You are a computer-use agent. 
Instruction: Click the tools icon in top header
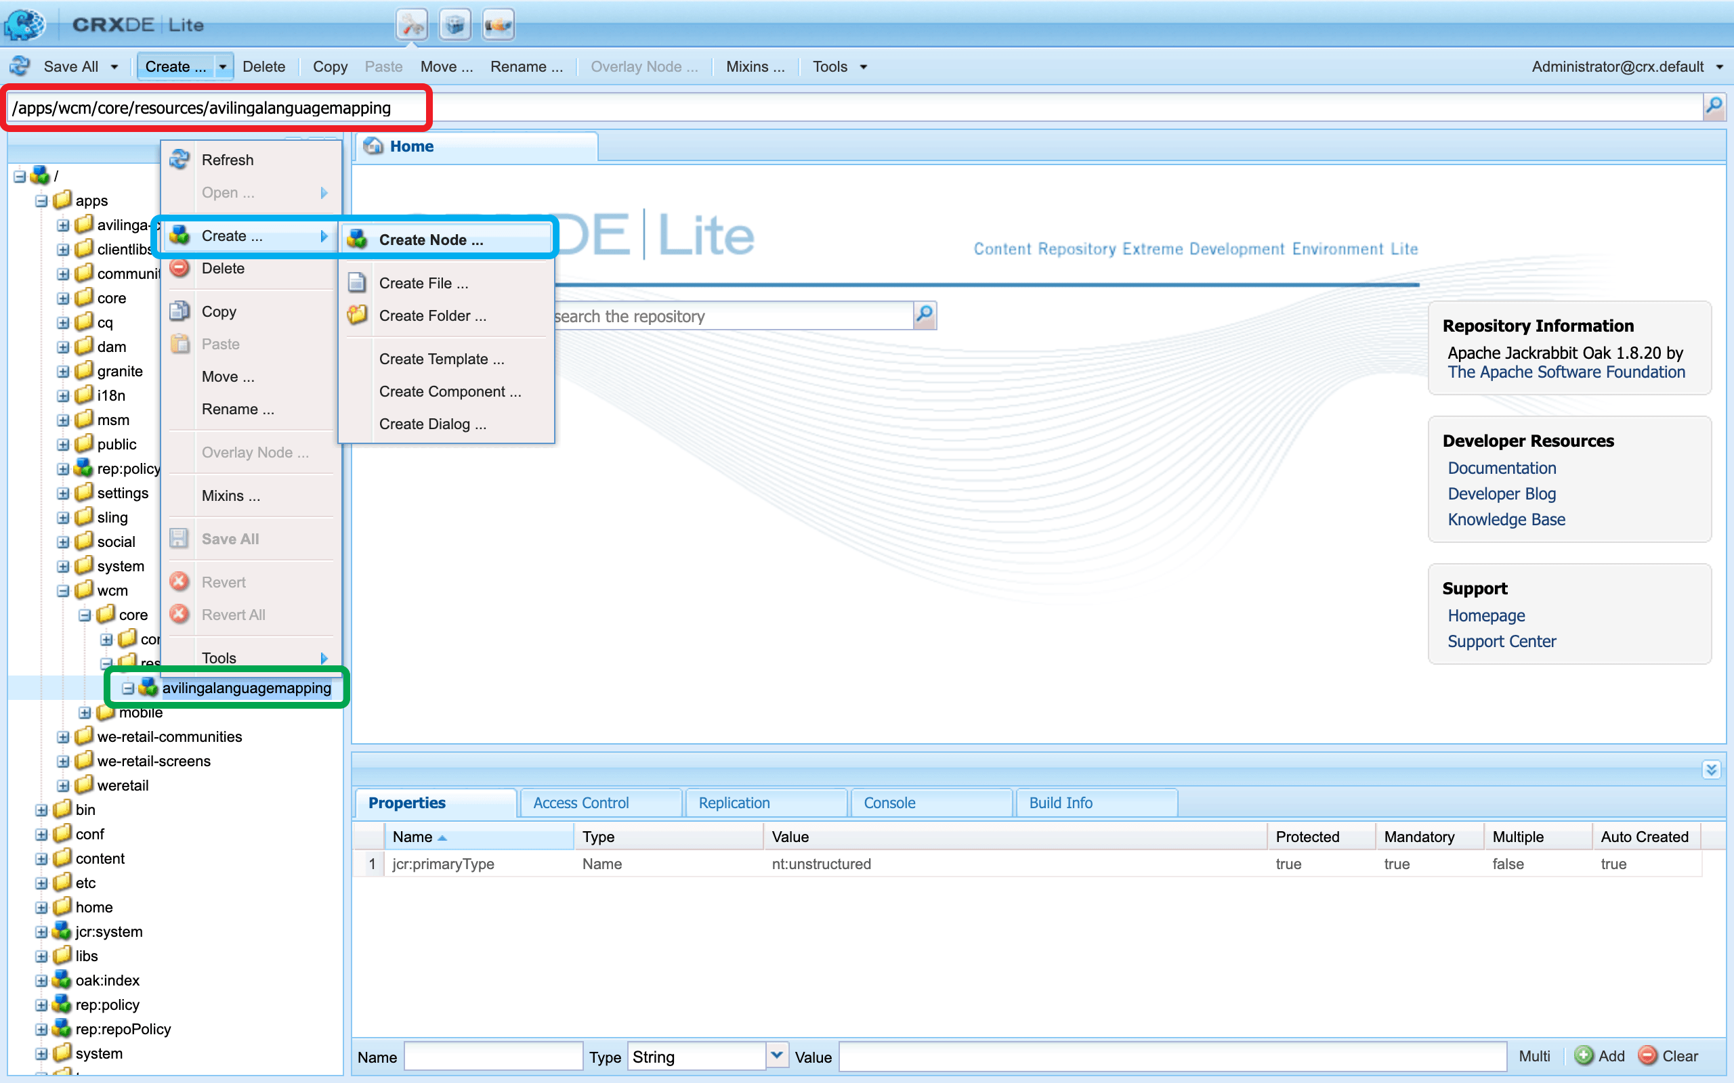[x=411, y=25]
